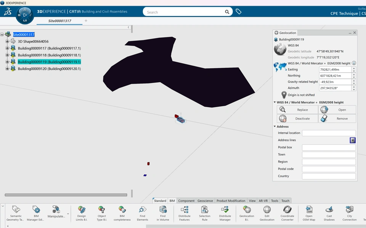Open the Address lines dropdown
366x228 pixels.
pos(352,140)
